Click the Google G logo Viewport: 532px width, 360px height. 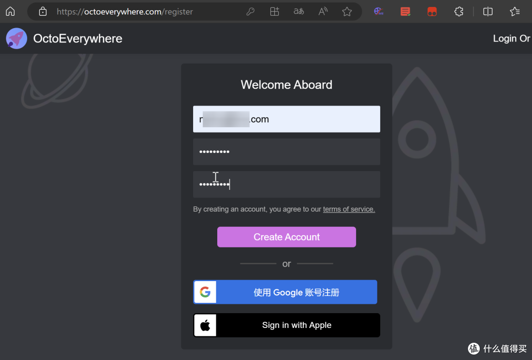(205, 292)
